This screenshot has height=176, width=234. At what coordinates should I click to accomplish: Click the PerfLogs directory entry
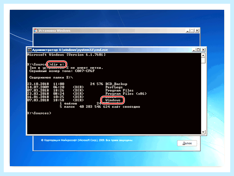pos(114,87)
